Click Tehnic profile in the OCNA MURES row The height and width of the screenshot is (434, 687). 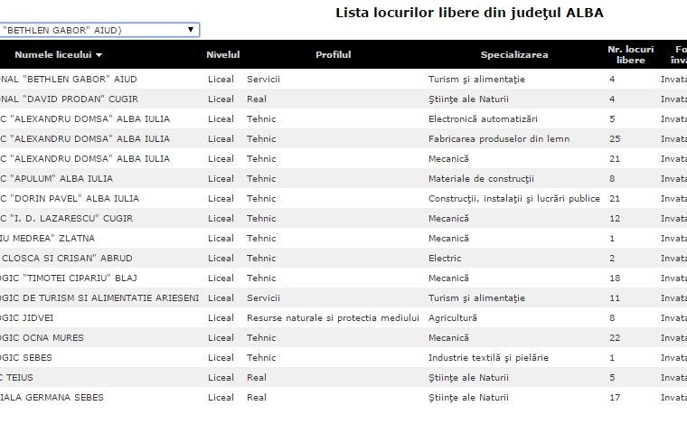(x=261, y=338)
